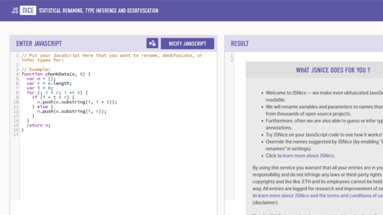This screenshot has width=383, height=215.
Task: Click the 'for (; i < r; i += t) {' line
Action: (x=57, y=93)
